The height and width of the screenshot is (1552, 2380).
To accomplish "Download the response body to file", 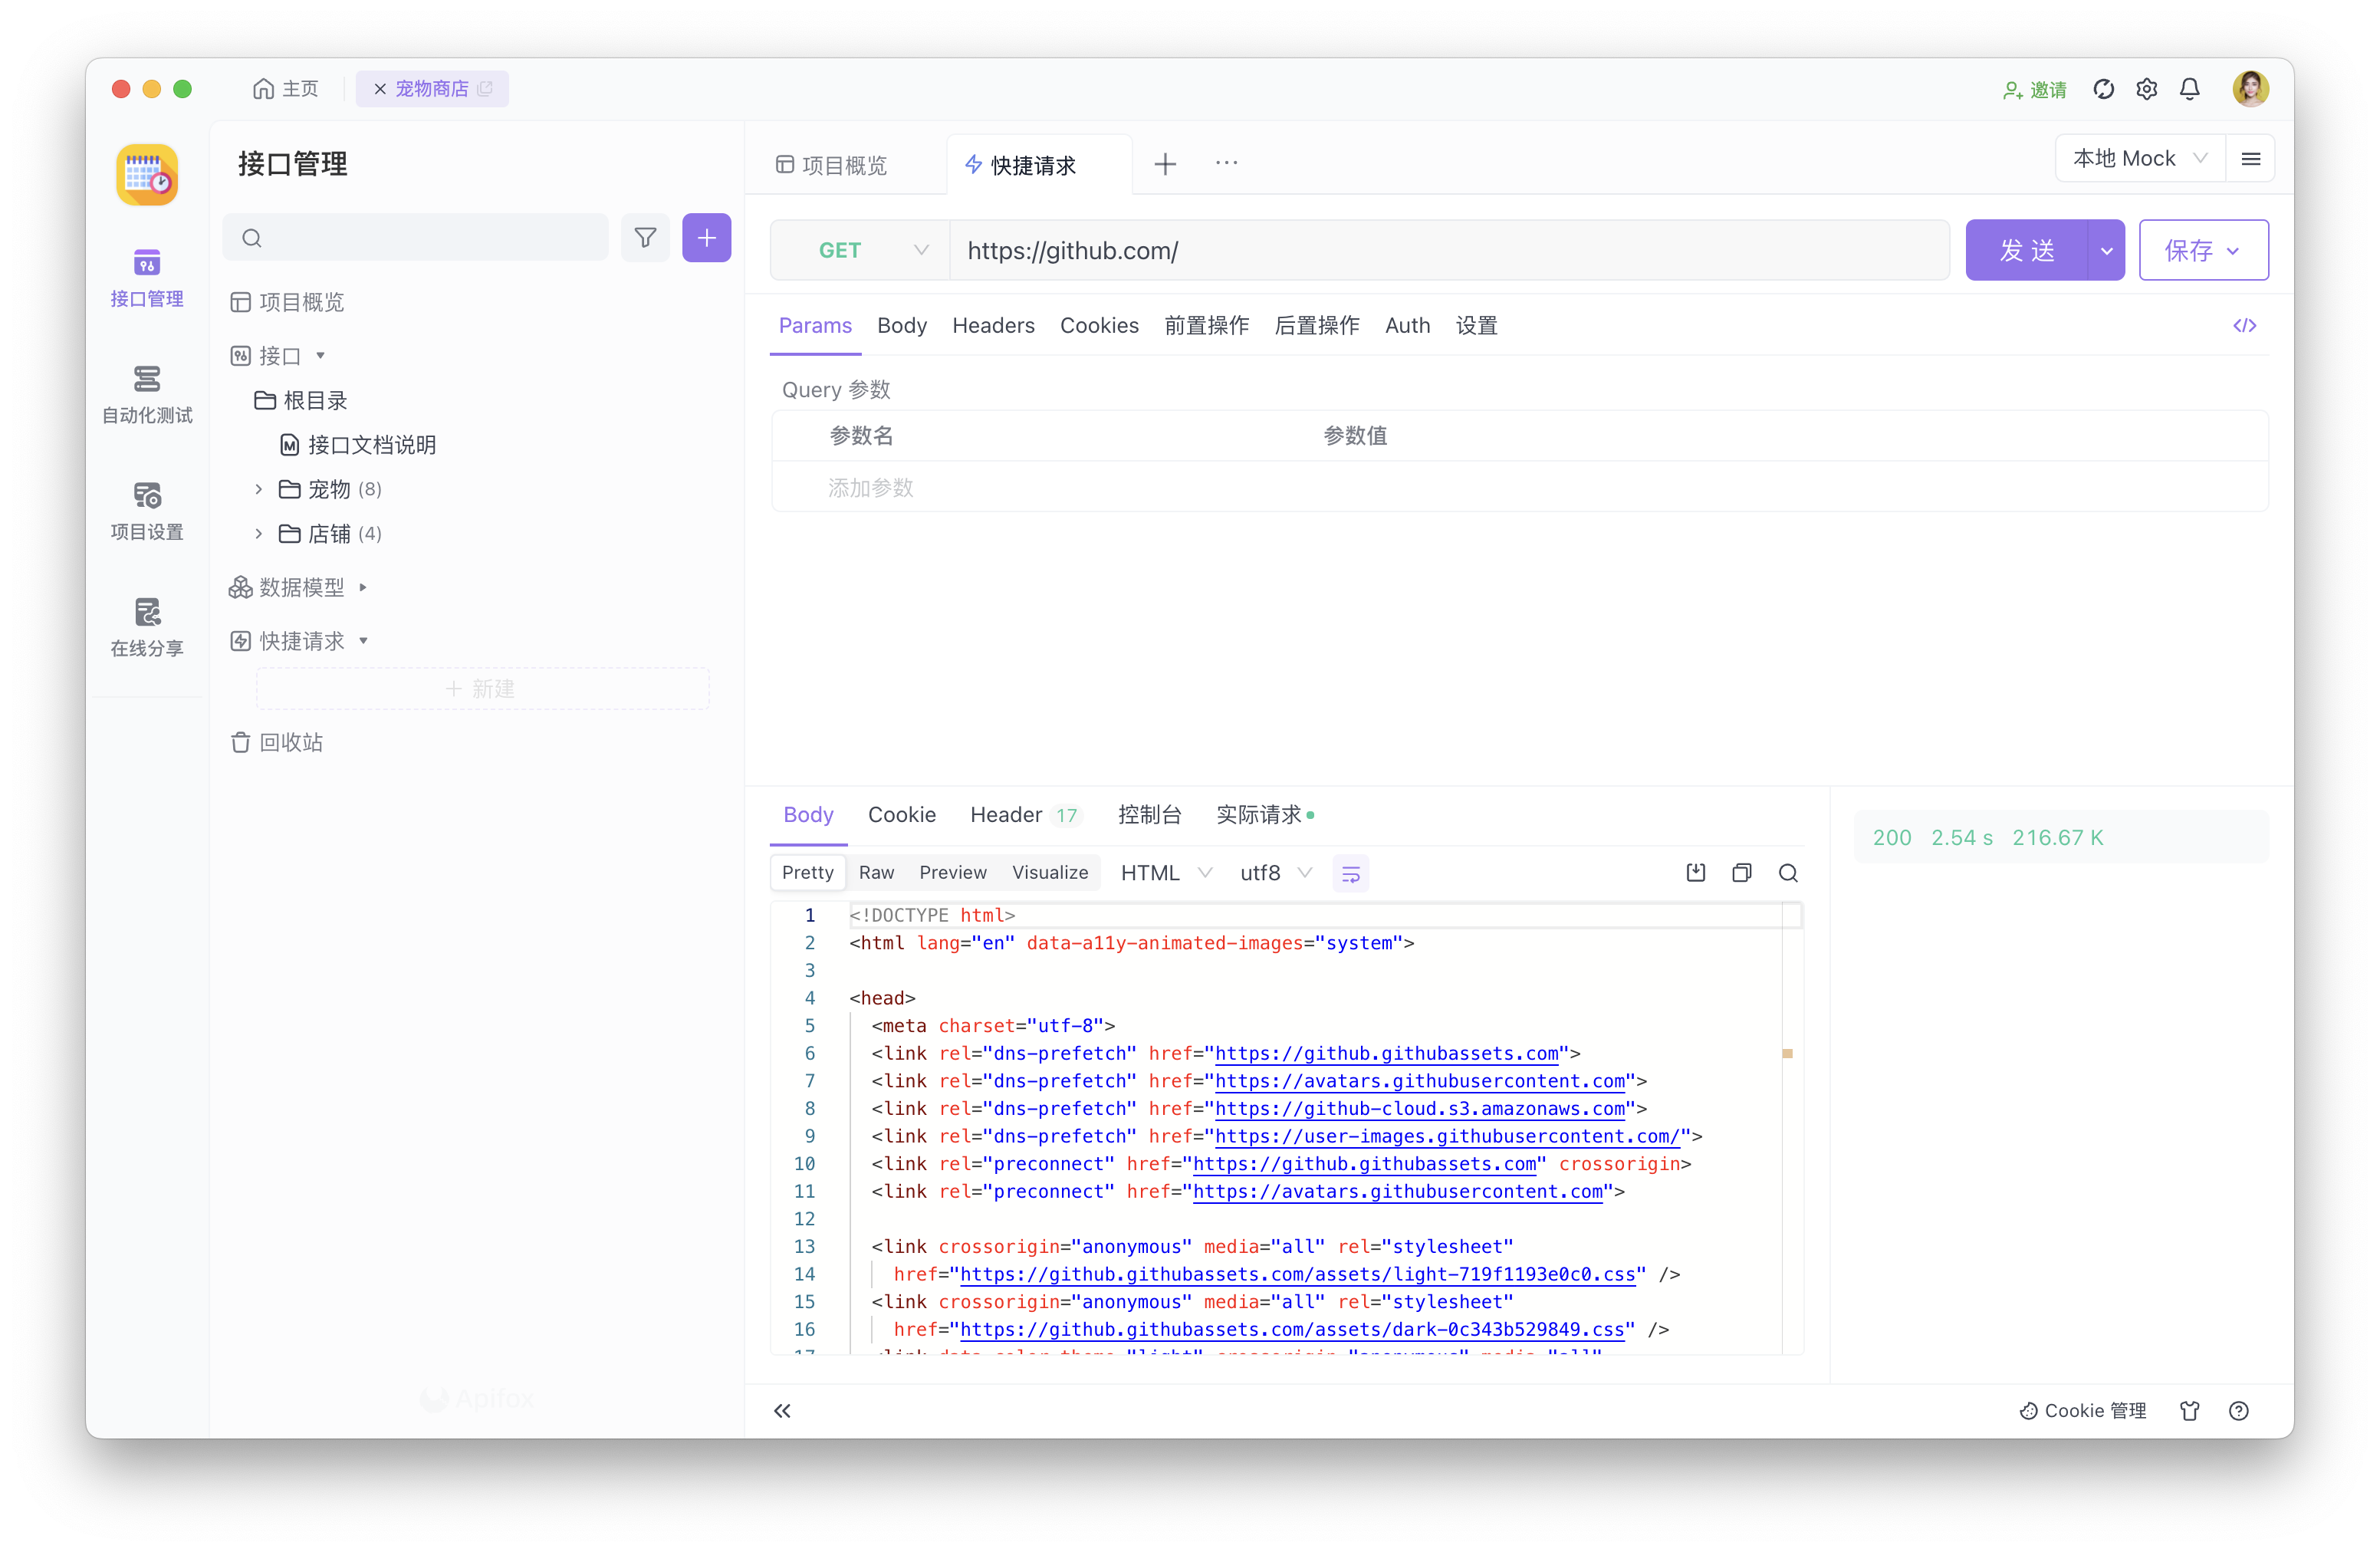I will 1695,872.
